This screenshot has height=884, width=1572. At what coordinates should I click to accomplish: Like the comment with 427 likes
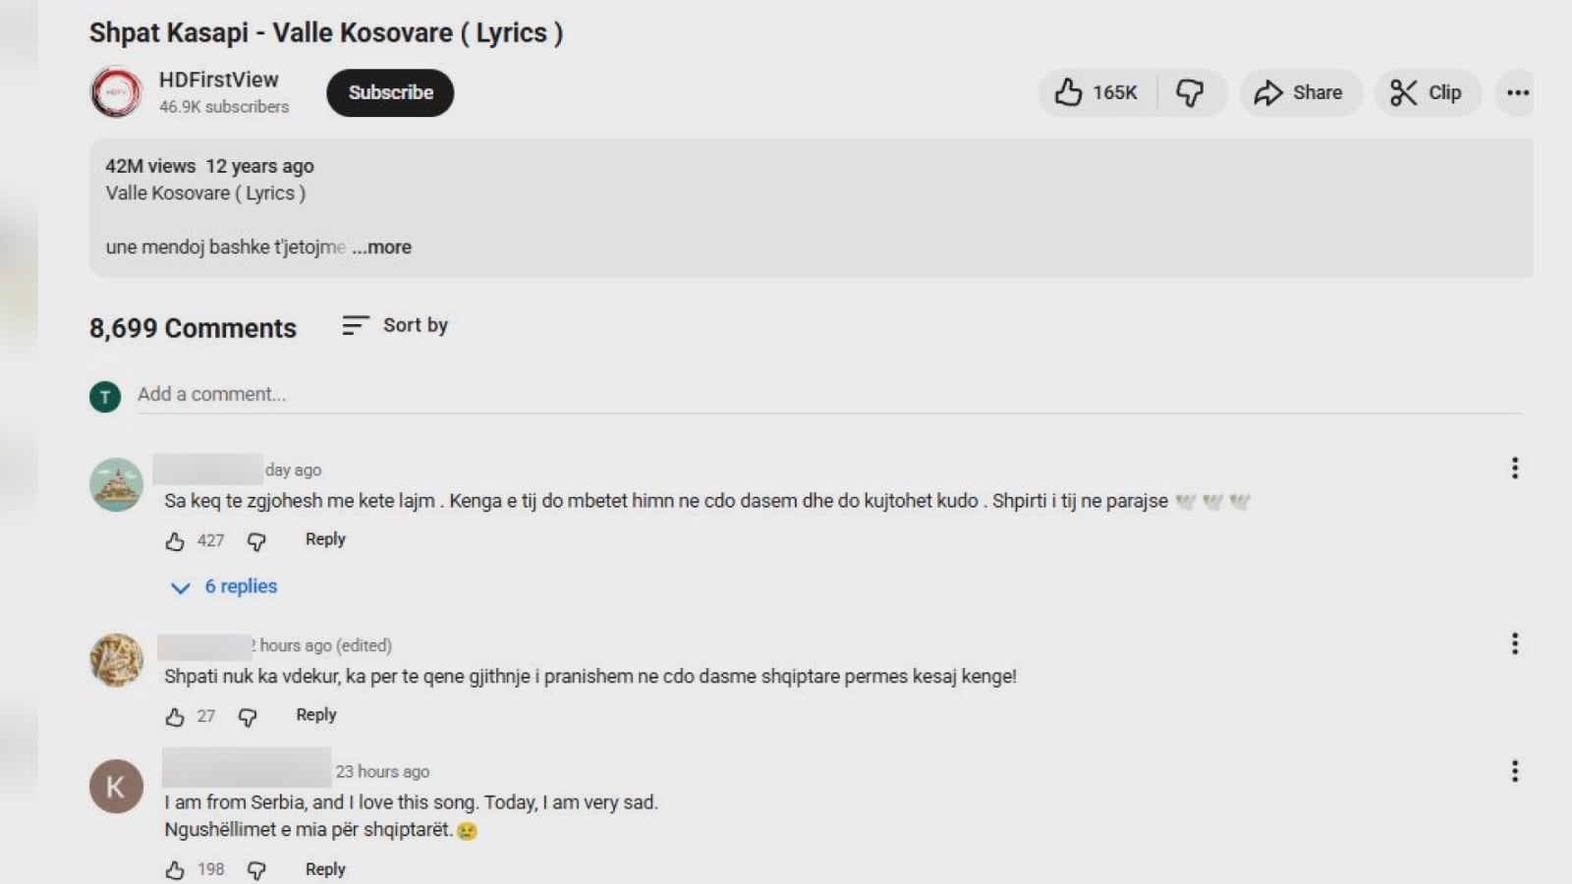[175, 541]
